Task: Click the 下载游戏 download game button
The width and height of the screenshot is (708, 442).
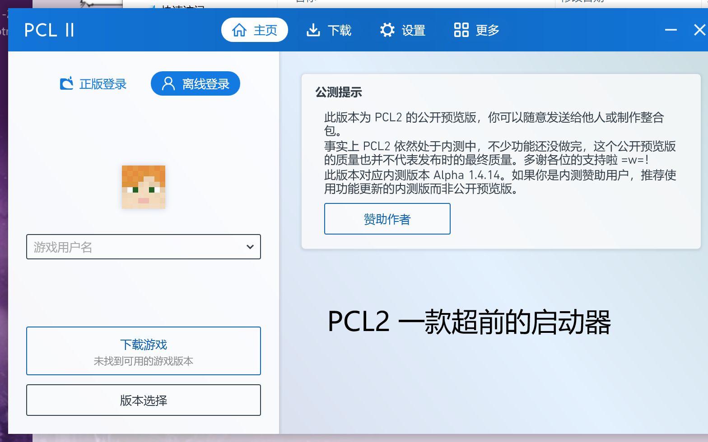Action: point(144,351)
